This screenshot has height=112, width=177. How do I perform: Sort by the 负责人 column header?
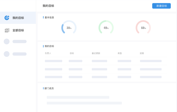coord(48,53)
